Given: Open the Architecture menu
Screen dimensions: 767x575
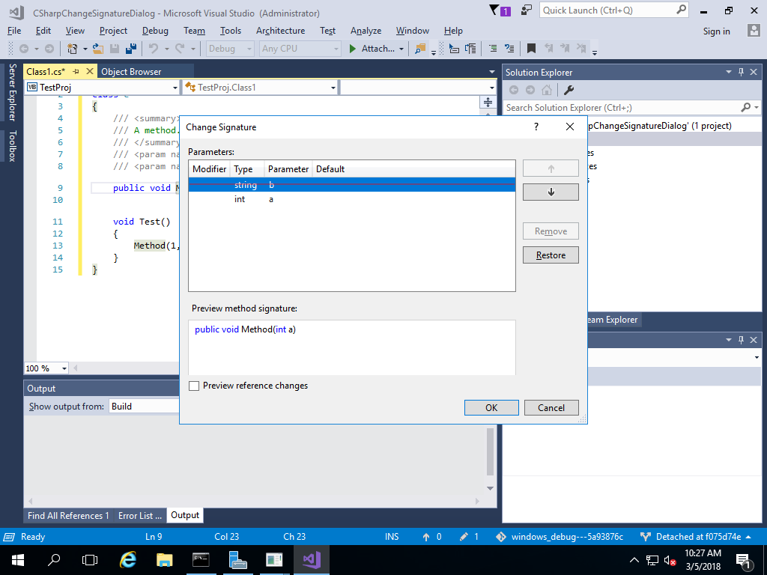Looking at the screenshot, I should [280, 30].
